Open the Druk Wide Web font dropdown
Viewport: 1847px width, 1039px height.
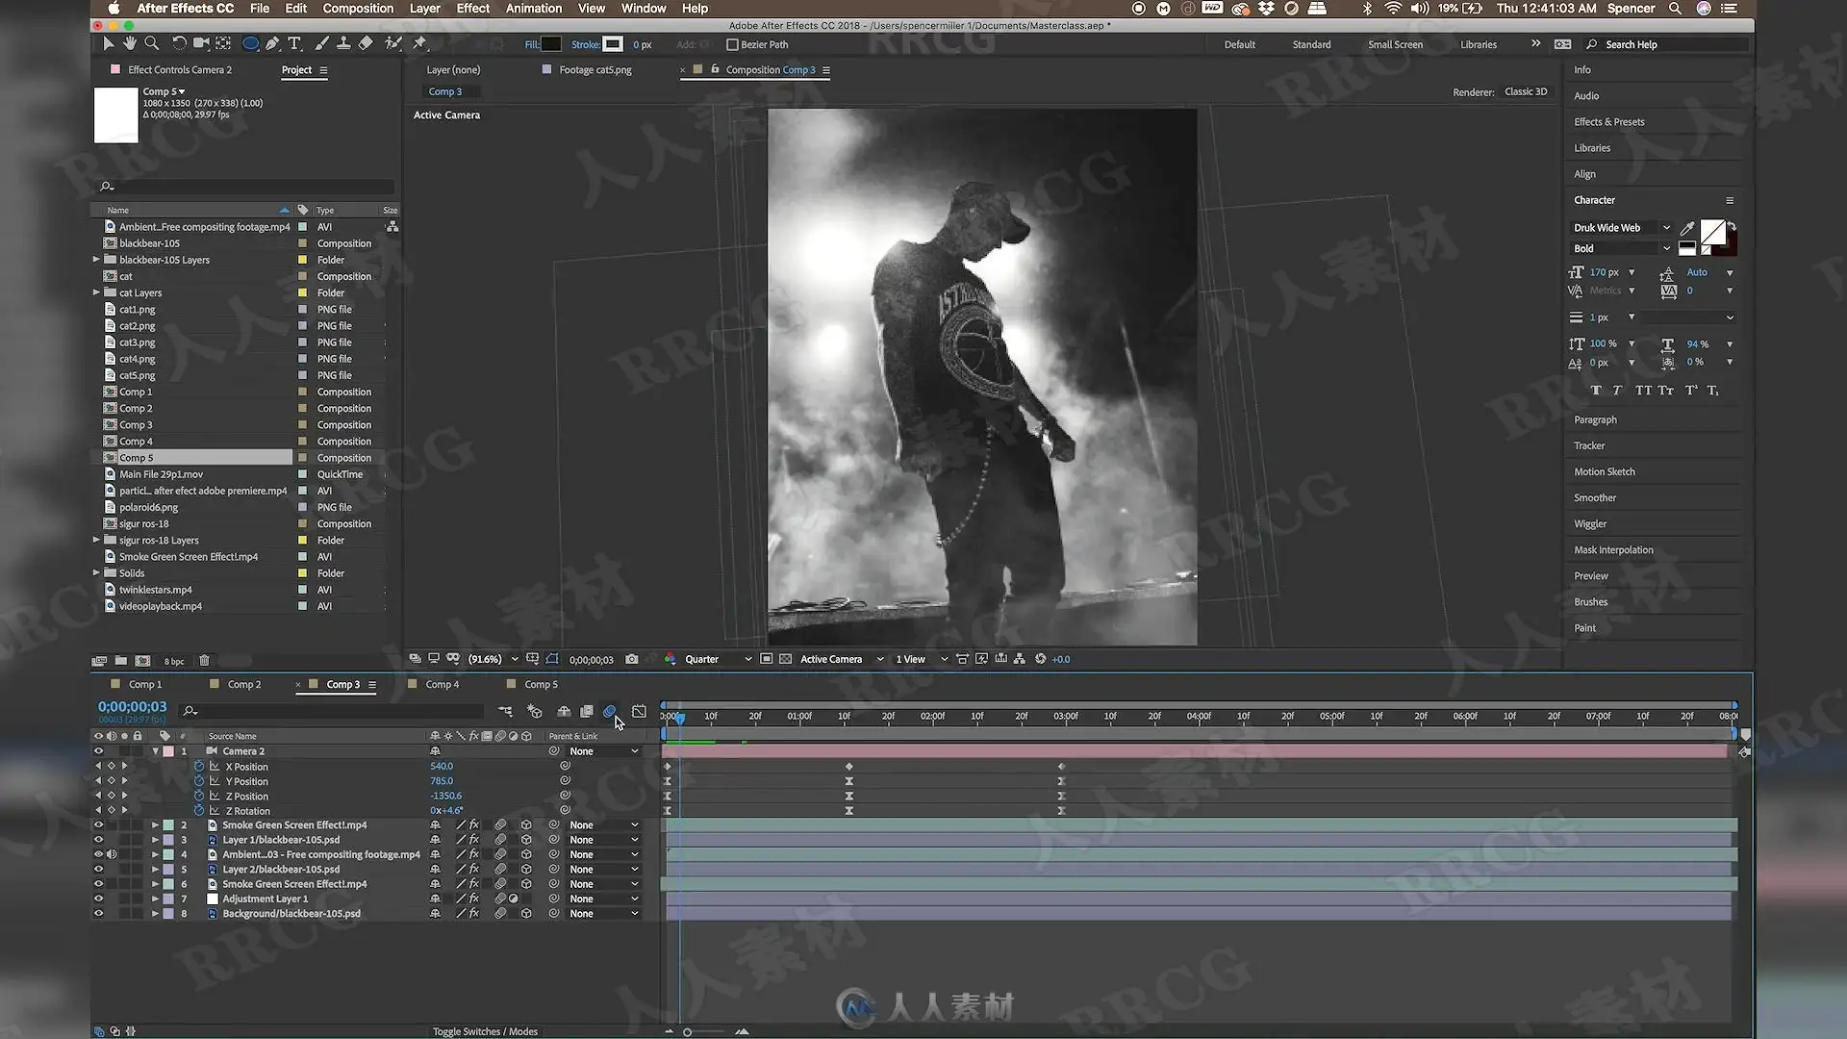1622,228
